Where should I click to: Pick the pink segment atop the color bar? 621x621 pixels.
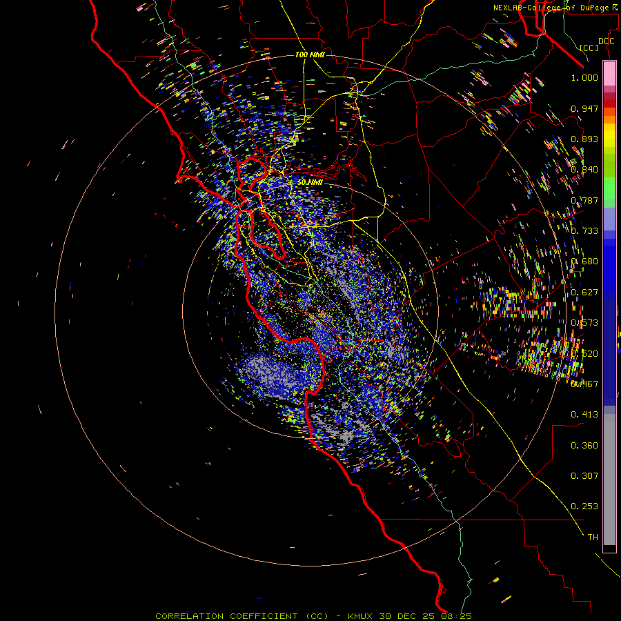point(609,74)
